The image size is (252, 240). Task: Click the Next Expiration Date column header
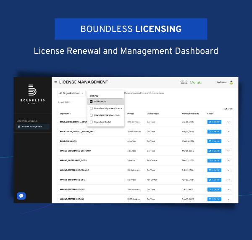[190, 114]
